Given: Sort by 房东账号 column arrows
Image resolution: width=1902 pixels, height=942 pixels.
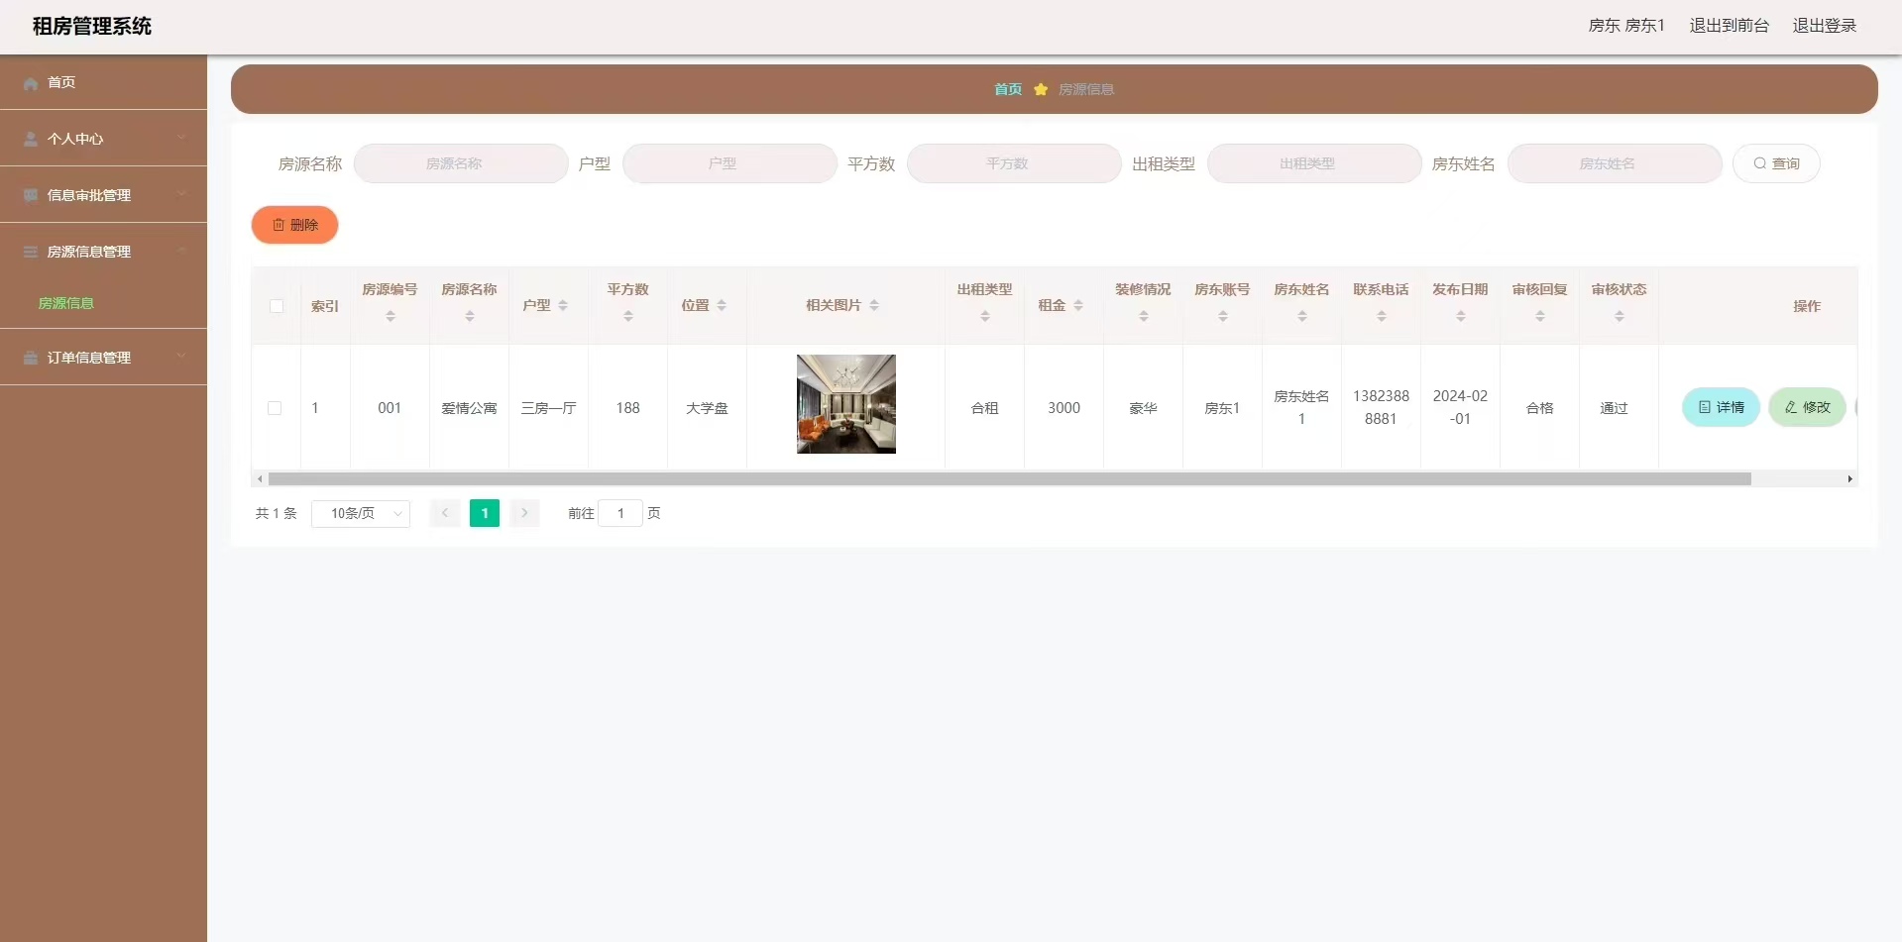Looking at the screenshot, I should point(1223,316).
